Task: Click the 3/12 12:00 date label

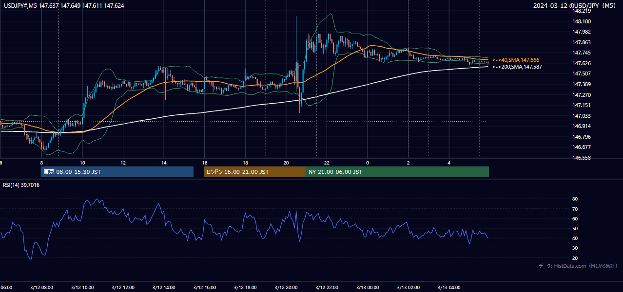Action: (123, 287)
